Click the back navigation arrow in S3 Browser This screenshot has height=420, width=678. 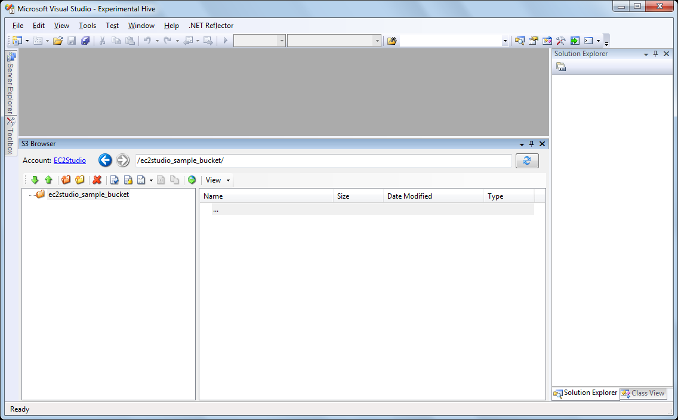coord(105,160)
